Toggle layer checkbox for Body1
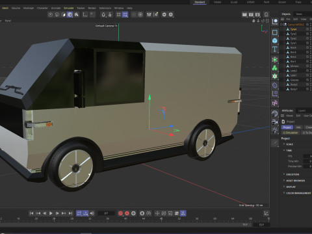 (x=307, y=89)
